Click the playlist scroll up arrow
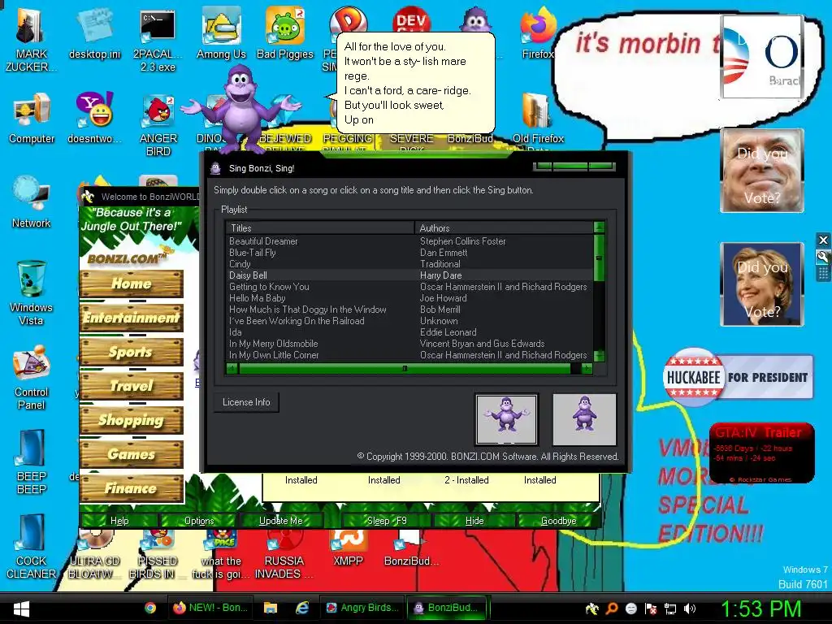This screenshot has height=624, width=832. [599, 227]
